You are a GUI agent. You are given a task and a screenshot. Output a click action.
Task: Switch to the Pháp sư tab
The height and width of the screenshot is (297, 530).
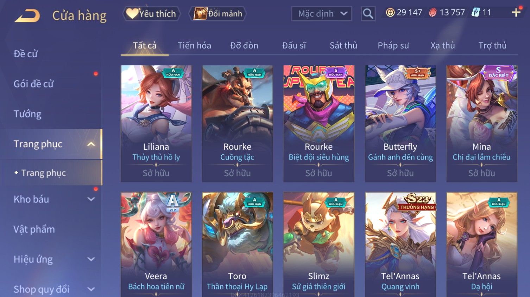coord(393,45)
